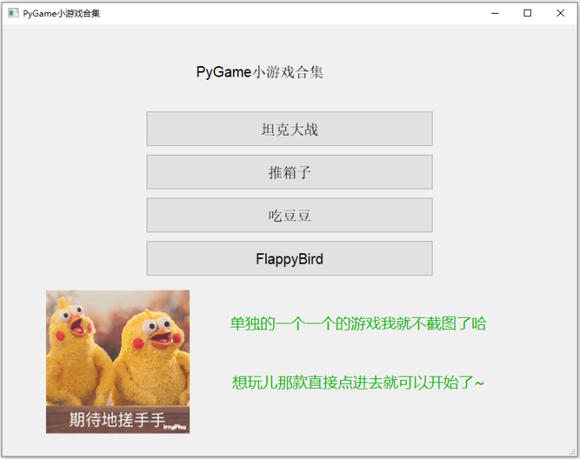The image size is (580, 459).
Task: Click the window icon in title bar
Action: click(x=13, y=14)
